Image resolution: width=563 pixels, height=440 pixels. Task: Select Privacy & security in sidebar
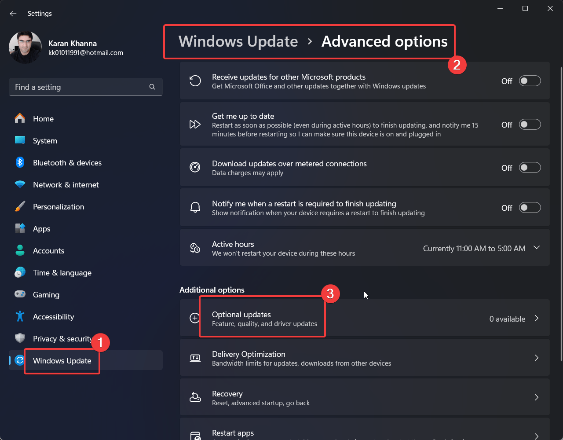click(x=62, y=339)
